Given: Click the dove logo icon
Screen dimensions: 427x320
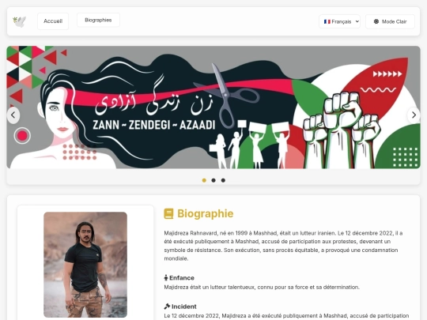Looking at the screenshot, I should (19, 21).
